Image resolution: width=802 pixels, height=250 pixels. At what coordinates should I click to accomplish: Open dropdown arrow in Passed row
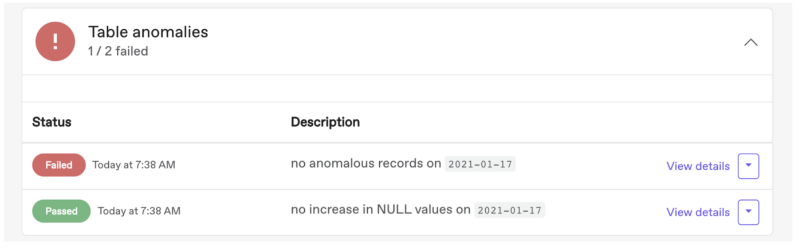point(748,212)
